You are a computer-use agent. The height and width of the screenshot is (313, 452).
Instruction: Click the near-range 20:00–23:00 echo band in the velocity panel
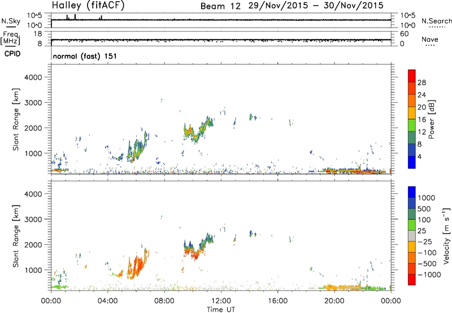351,288
